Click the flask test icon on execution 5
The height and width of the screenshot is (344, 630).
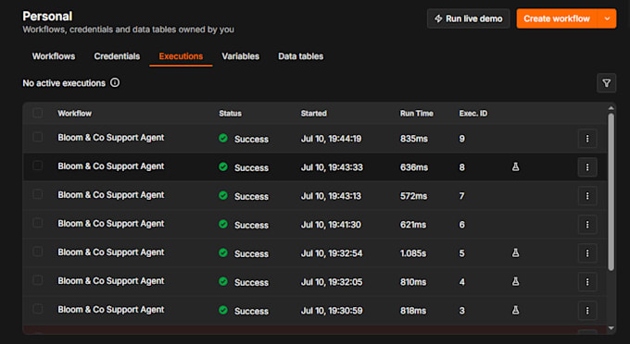[x=515, y=253]
